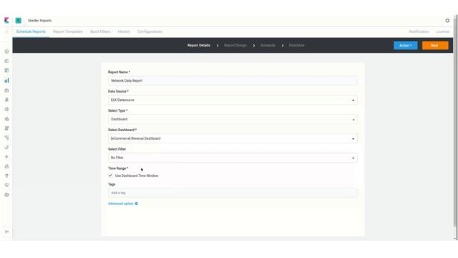Click the icon at top-right of header
458x258 pixels.
[x=447, y=21]
